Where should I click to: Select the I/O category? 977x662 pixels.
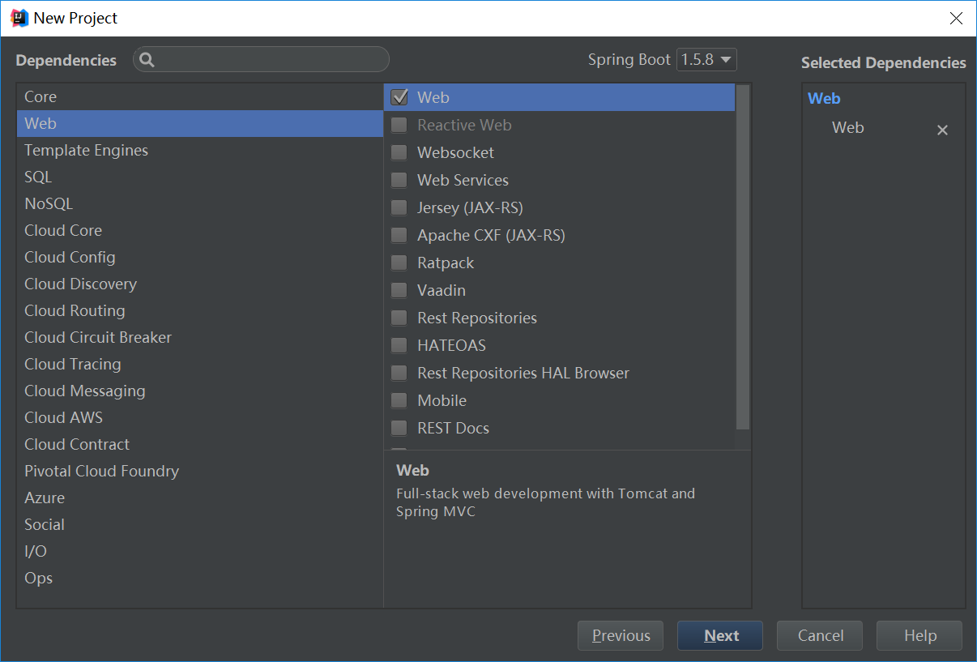(x=199, y=551)
